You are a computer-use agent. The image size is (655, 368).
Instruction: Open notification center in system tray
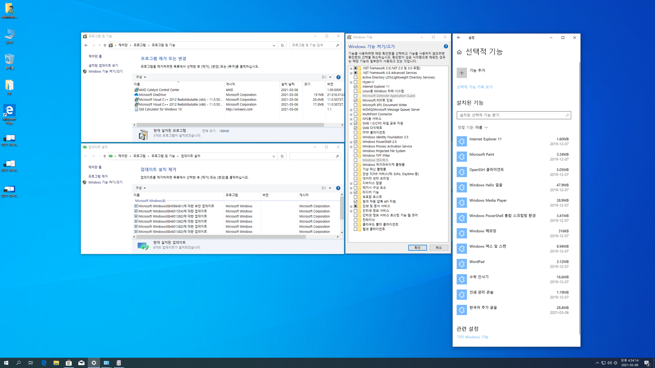point(647,363)
